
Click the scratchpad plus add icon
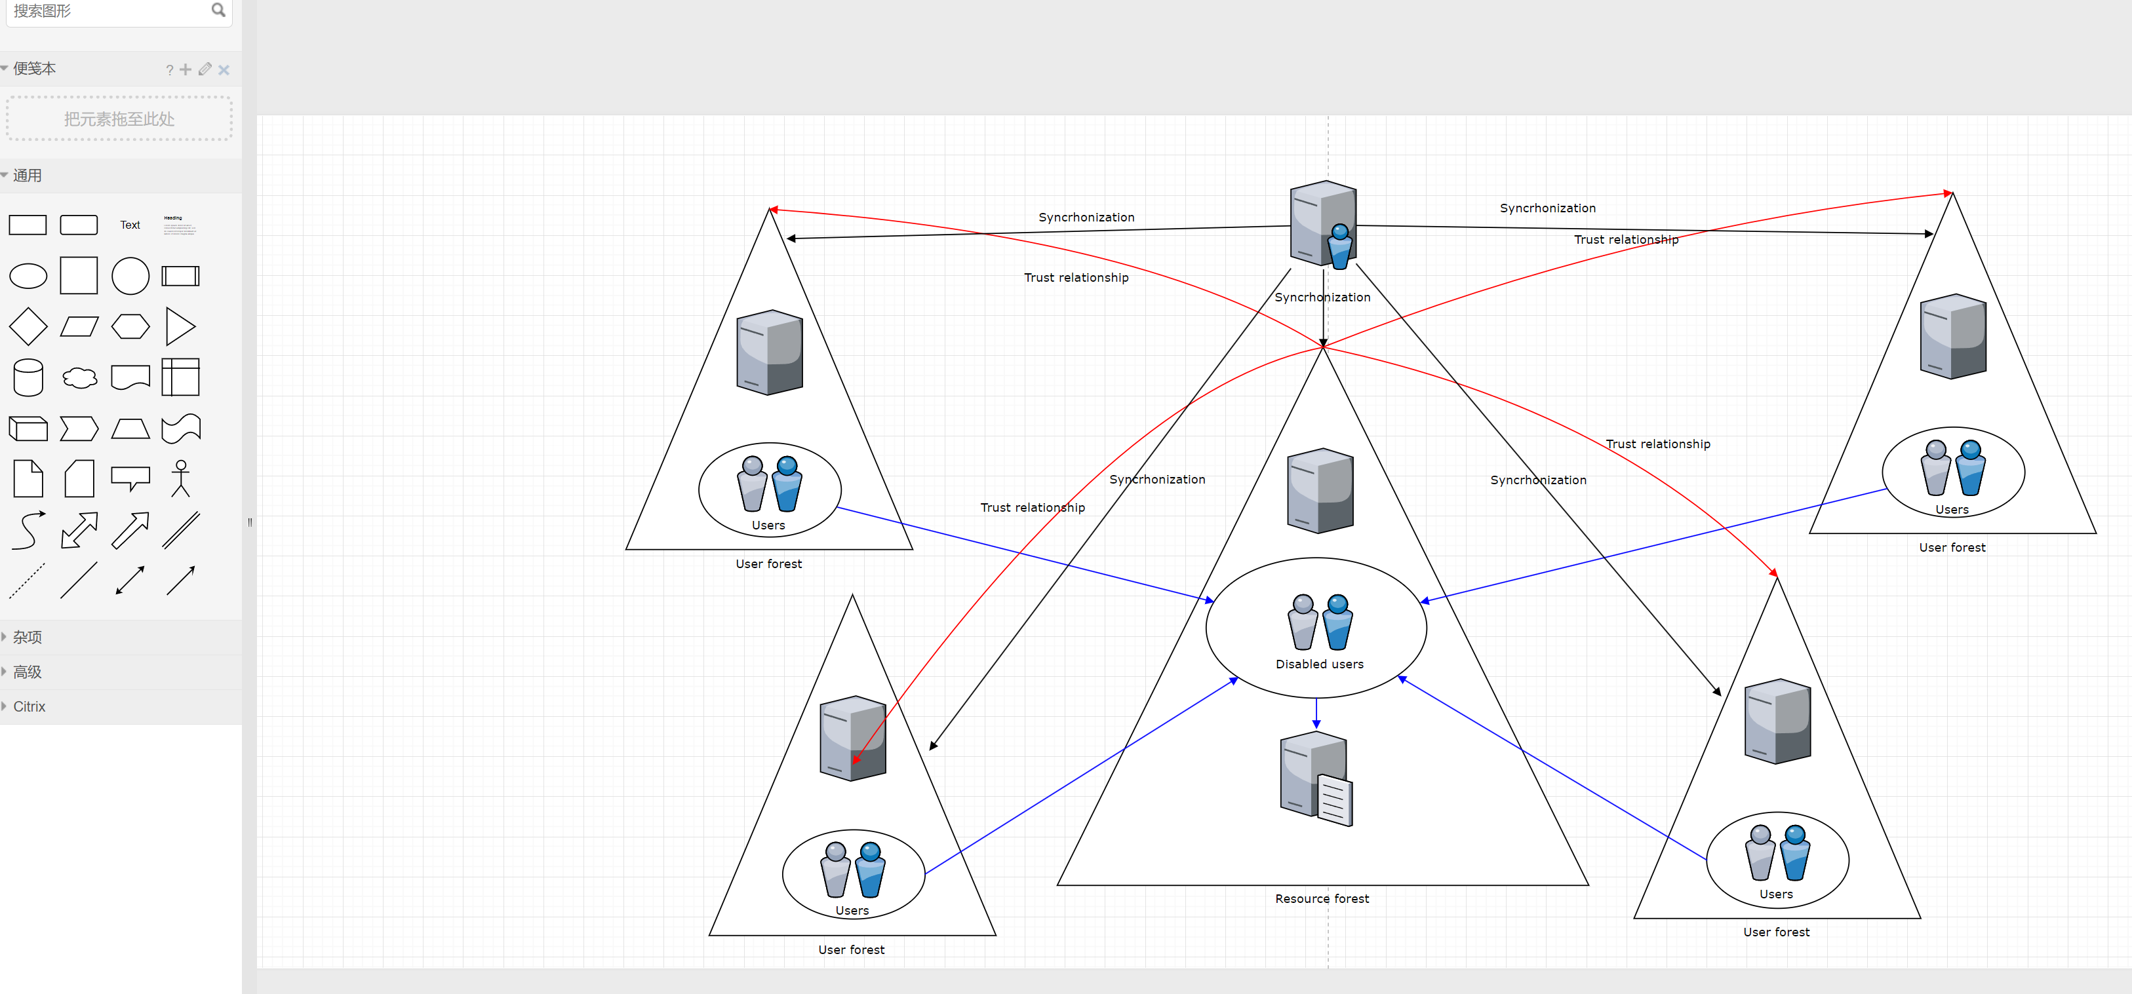[x=186, y=69]
